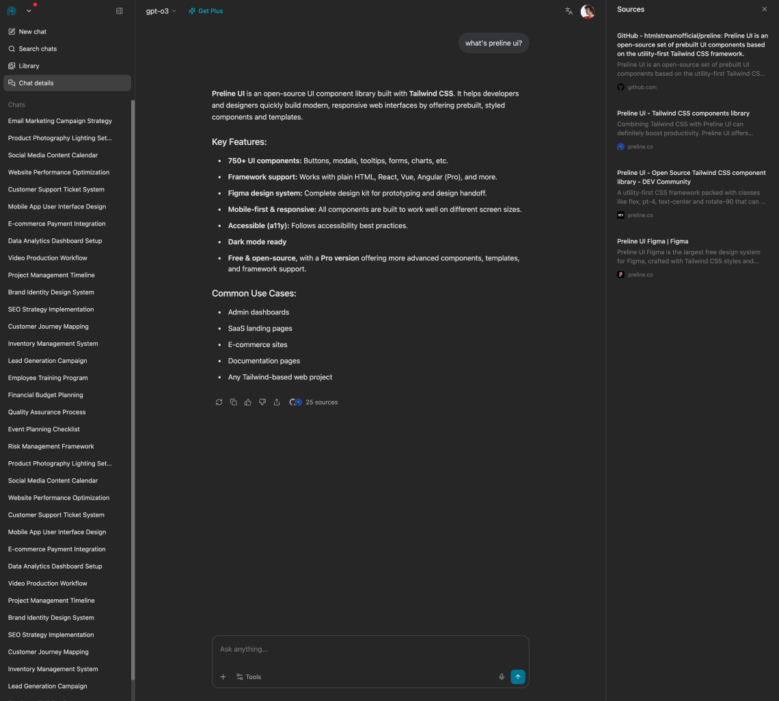Open Quality Assurance Process chat

46,412
